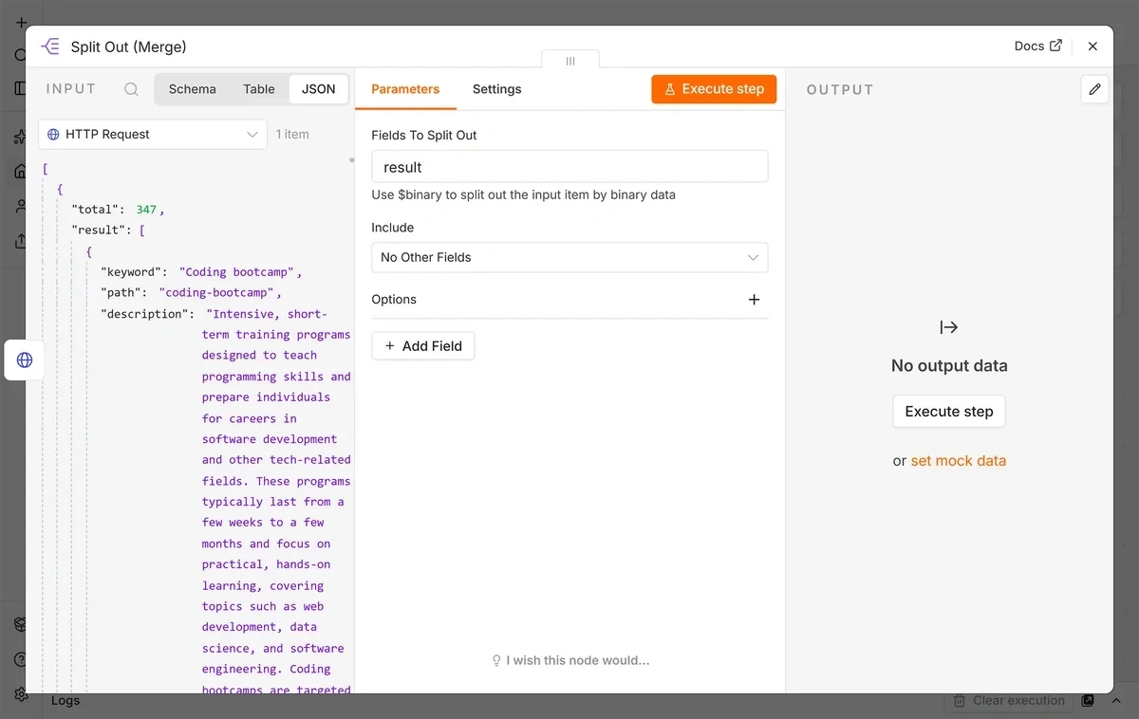Click the Fields To Split Out input

[x=569, y=167]
